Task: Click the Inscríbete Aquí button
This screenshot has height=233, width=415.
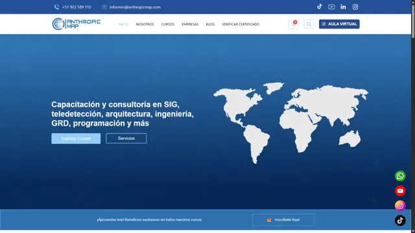Action: click(283, 220)
